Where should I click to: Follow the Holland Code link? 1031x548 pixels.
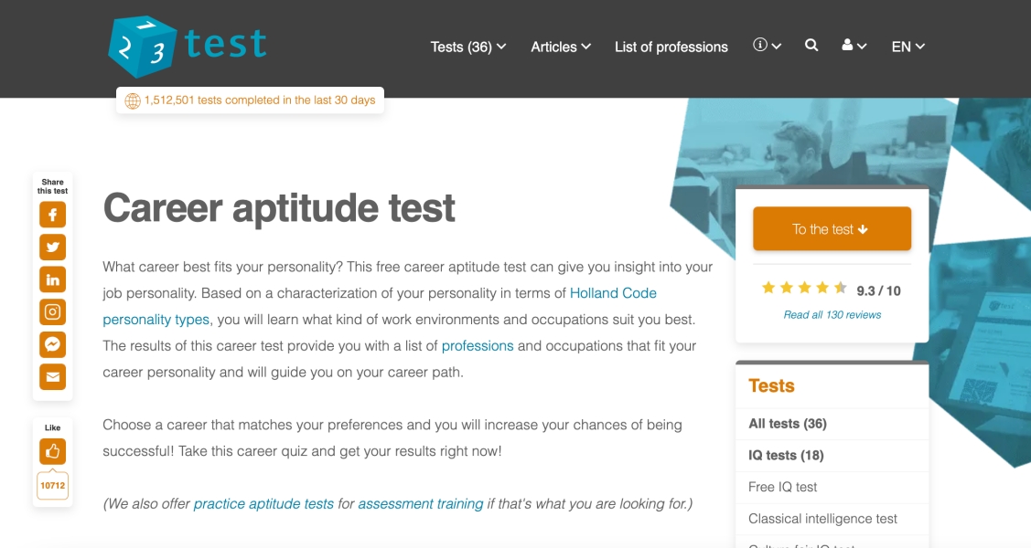point(613,293)
